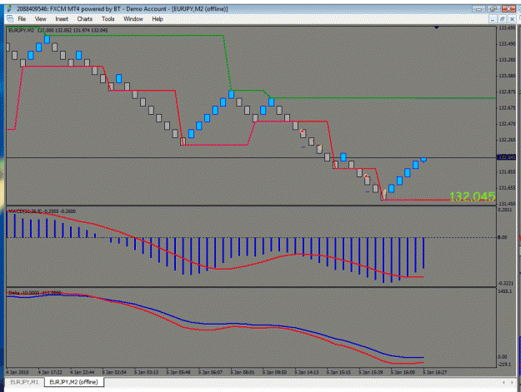Click the chart document icon beside File menu

click(x=10, y=19)
